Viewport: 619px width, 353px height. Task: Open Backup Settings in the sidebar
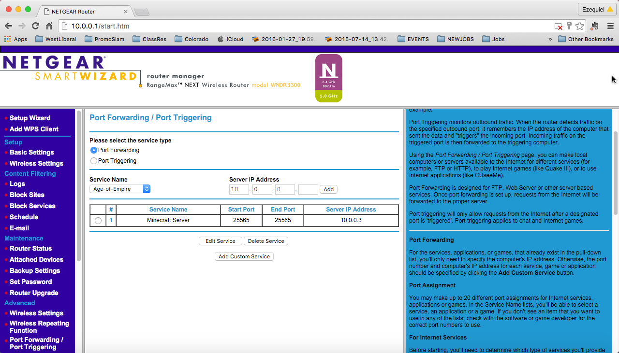point(35,270)
